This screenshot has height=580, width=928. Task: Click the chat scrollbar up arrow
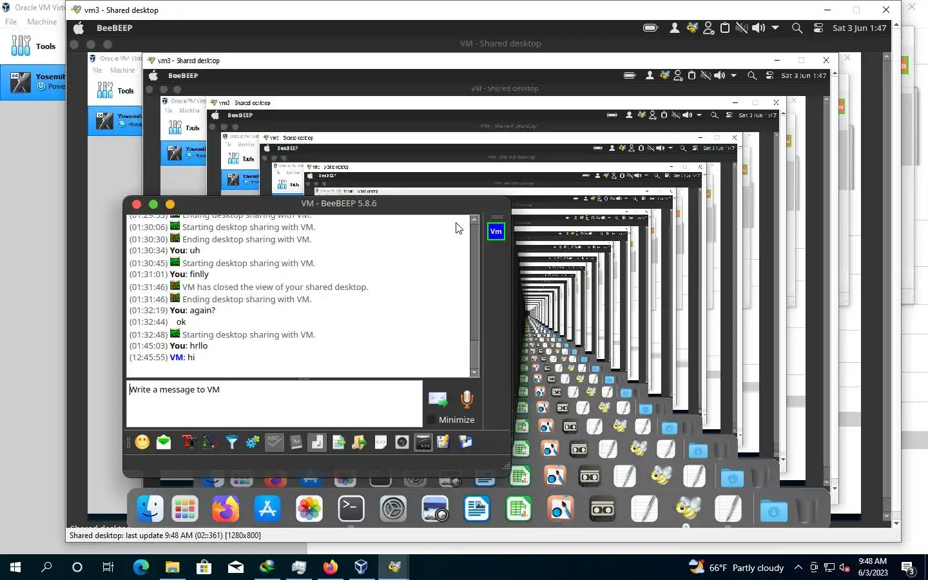[x=475, y=219]
